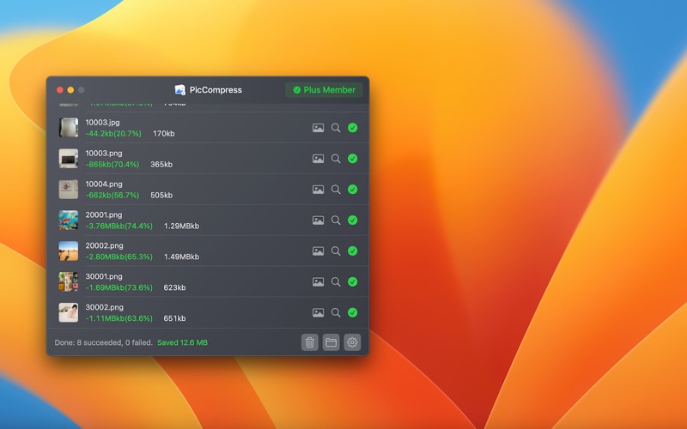Click resulting size 505kb
Image resolution: width=687 pixels, height=429 pixels.
[x=161, y=196]
